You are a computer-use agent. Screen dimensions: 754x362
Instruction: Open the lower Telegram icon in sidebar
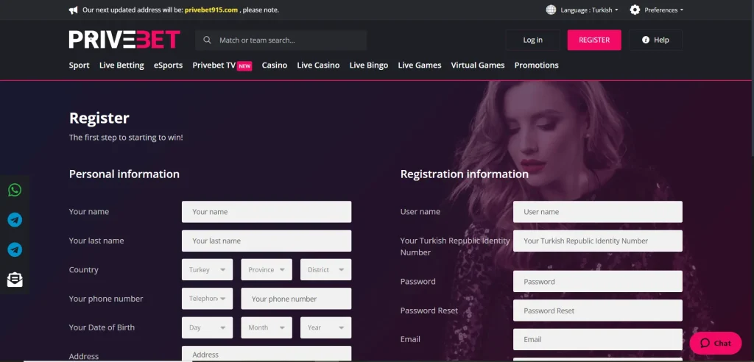[15, 250]
